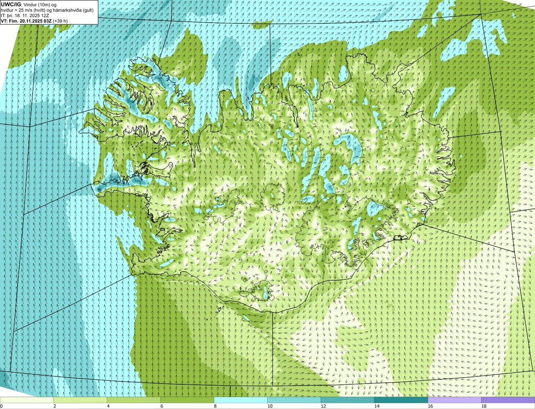Viewport: 535px width, 409px height.
Task: Click the legend label '0'
Action: coord(1,406)
